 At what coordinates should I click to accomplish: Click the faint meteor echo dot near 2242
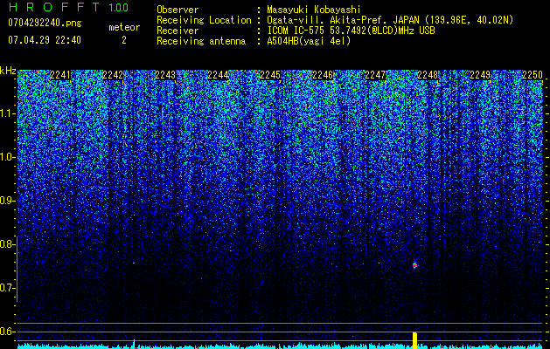tap(134, 263)
